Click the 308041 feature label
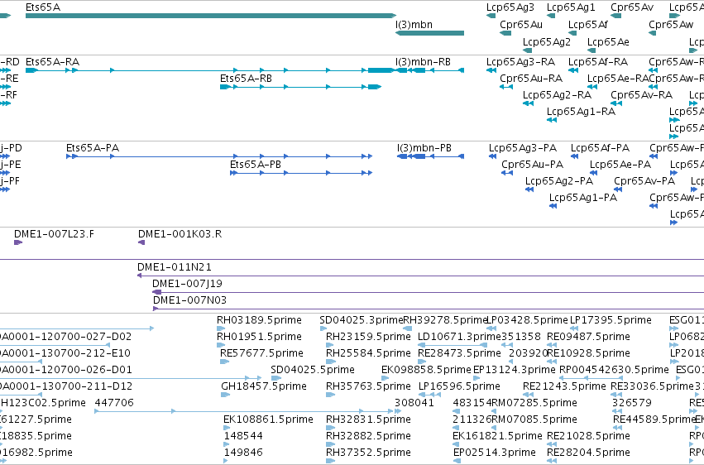 coord(414,403)
